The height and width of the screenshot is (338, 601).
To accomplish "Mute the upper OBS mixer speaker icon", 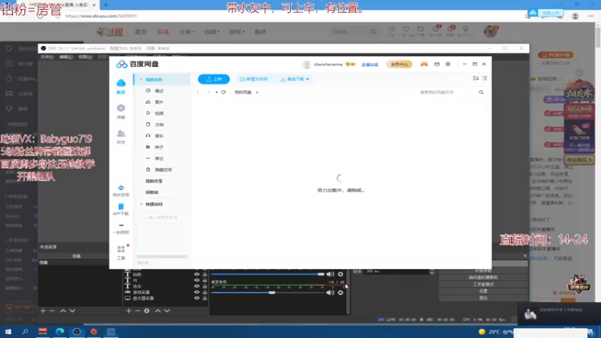I will [x=330, y=274].
